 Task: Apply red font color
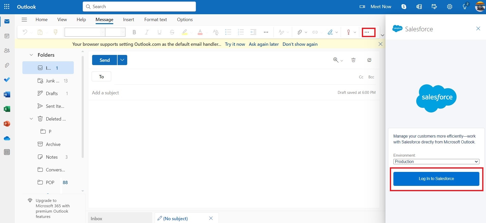(x=200, y=32)
